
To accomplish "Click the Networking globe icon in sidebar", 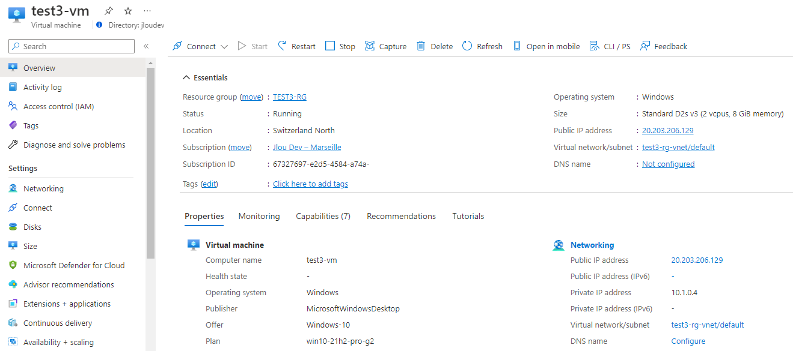I will pyautogui.click(x=13, y=188).
